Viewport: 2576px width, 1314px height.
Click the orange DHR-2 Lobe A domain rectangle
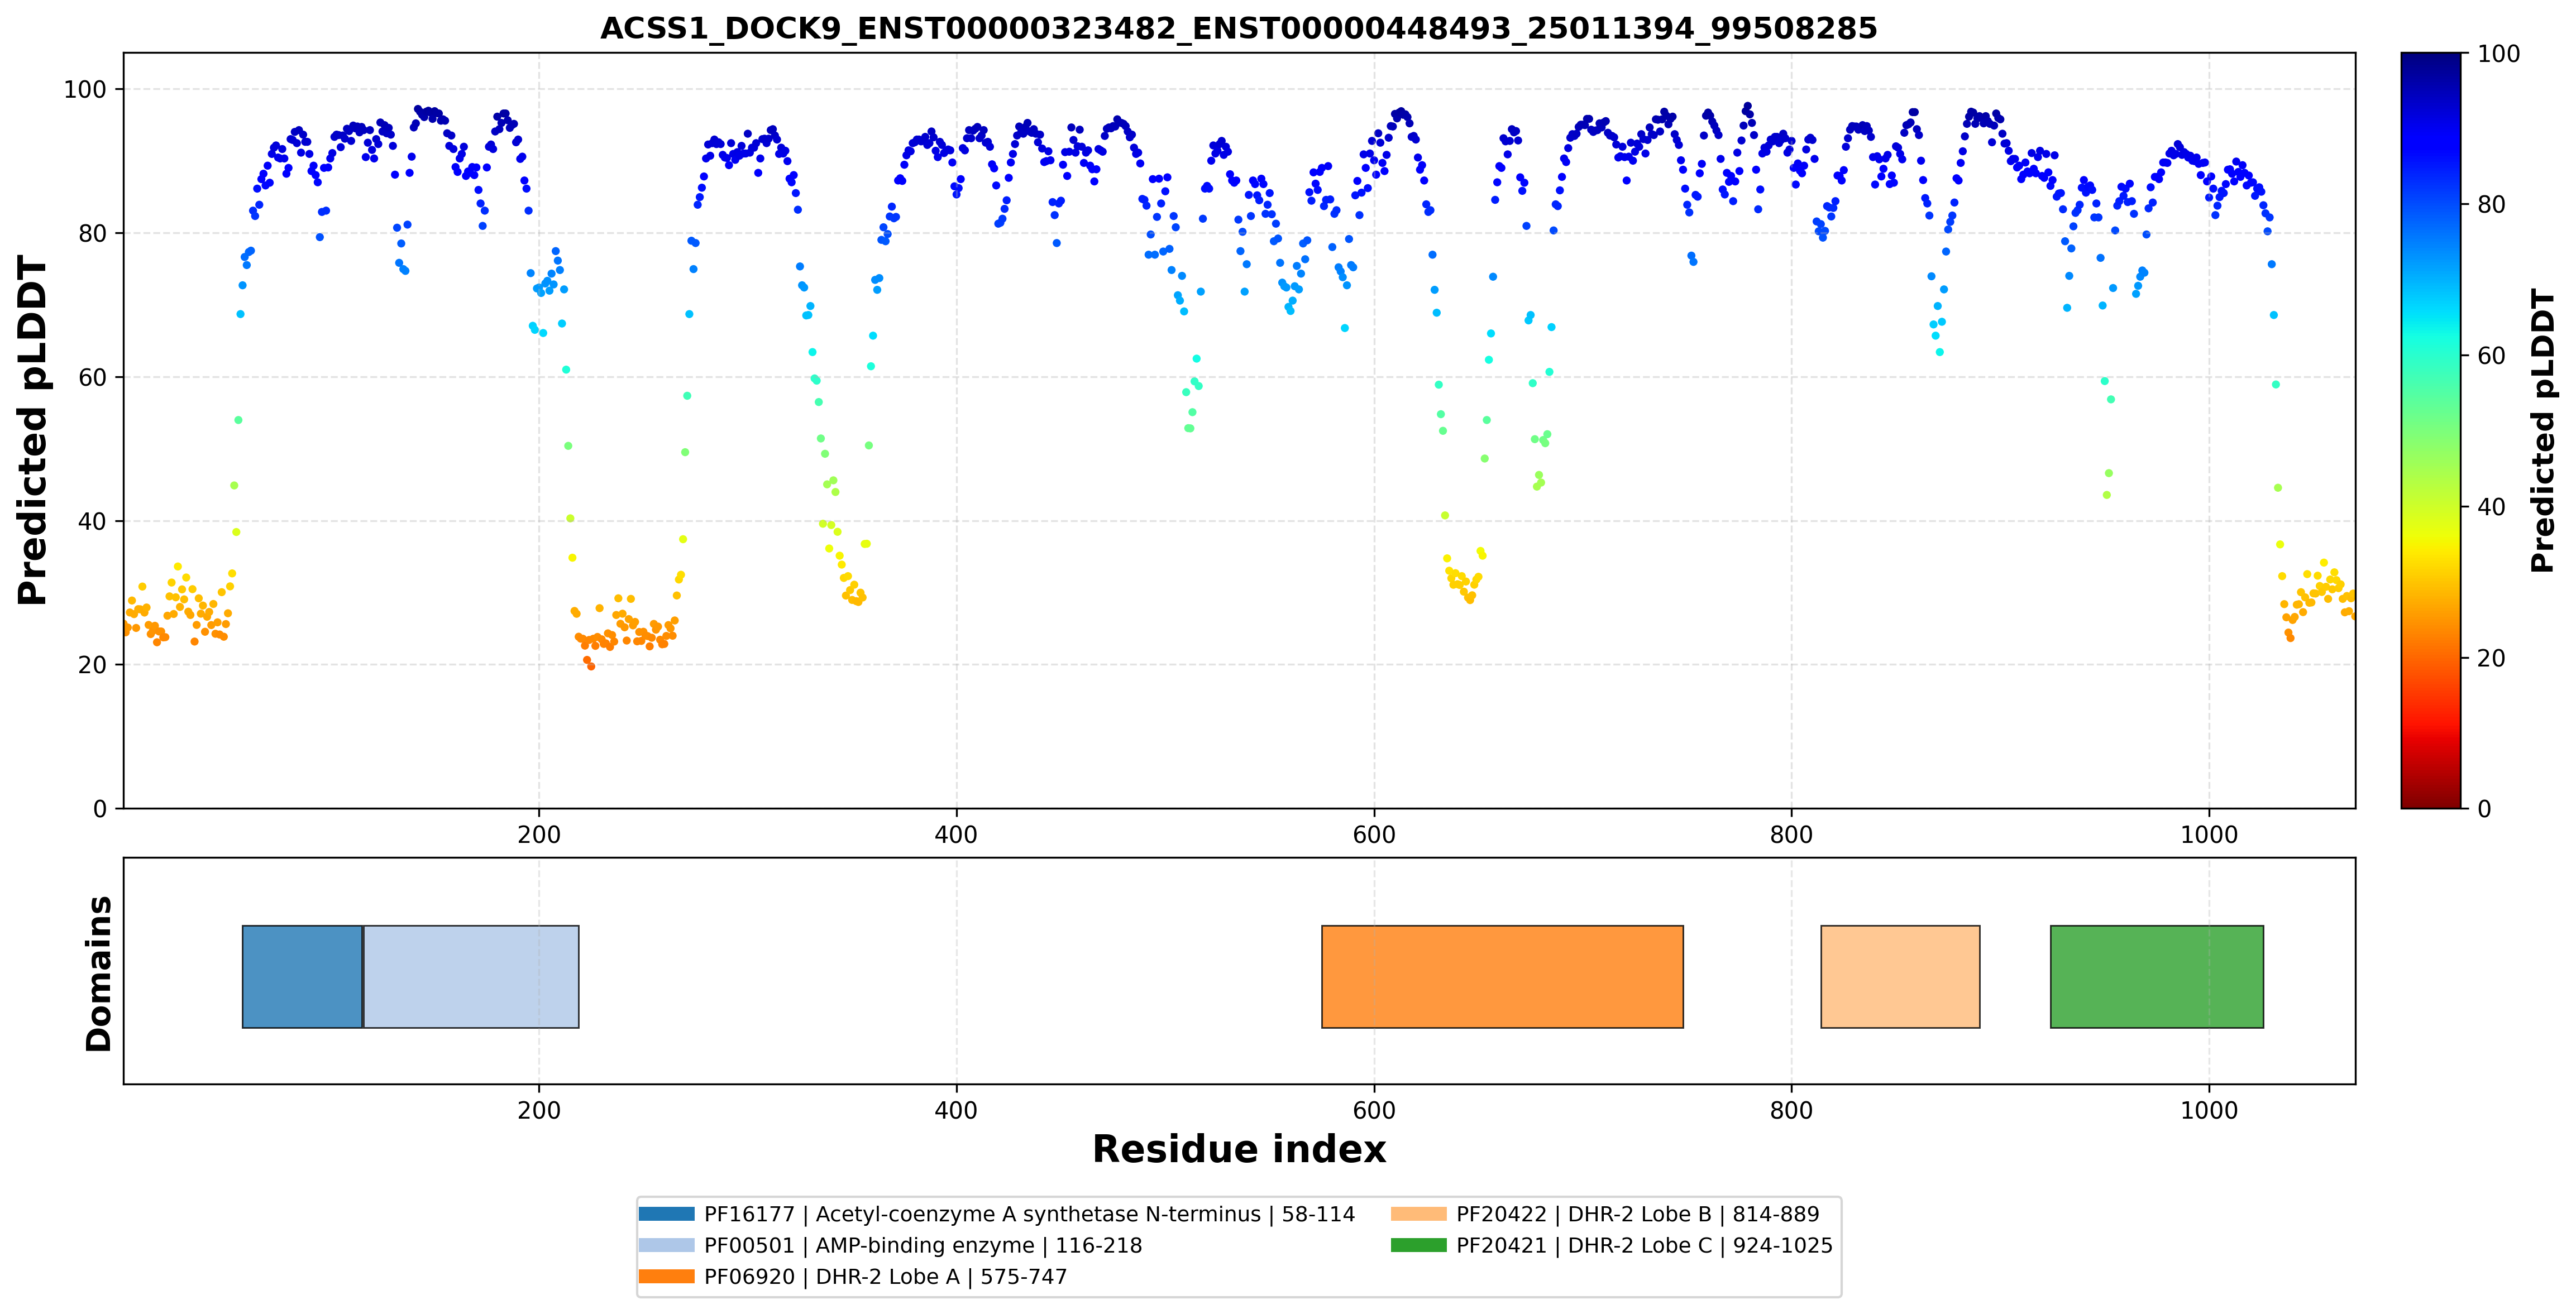[x=1502, y=976]
